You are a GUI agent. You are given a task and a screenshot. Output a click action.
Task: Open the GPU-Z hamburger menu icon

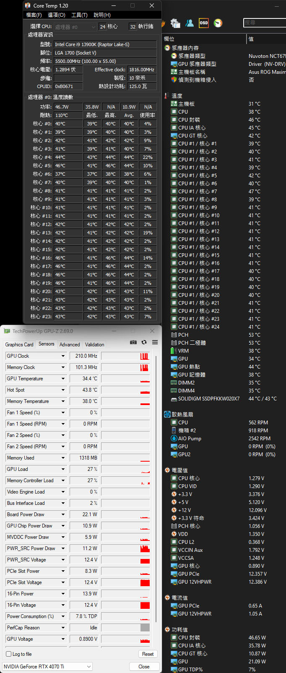(155, 342)
